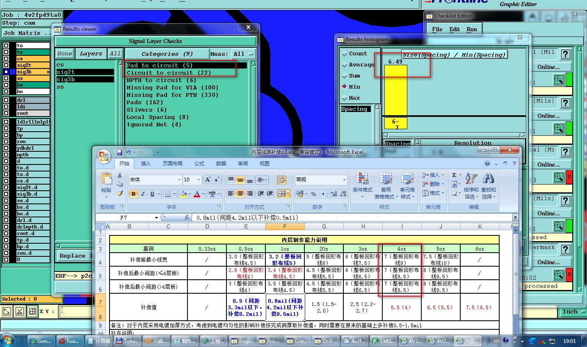Image resolution: width=587 pixels, height=347 pixels.
Task: Click zoom area icon at bottom-left toolbar
Action: coord(7,311)
